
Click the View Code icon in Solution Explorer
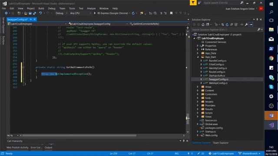242,25
